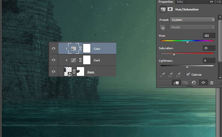Click the Curves adjustment icon on Dark layer
This screenshot has height=137, width=222.
pyautogui.click(x=73, y=60)
